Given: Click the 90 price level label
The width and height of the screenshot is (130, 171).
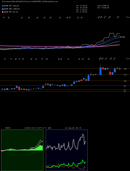Looking at the screenshot, I should point(125,86).
